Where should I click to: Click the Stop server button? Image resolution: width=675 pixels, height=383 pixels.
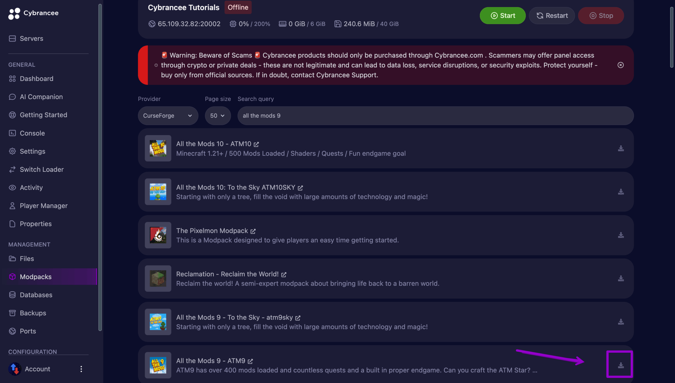pos(601,16)
